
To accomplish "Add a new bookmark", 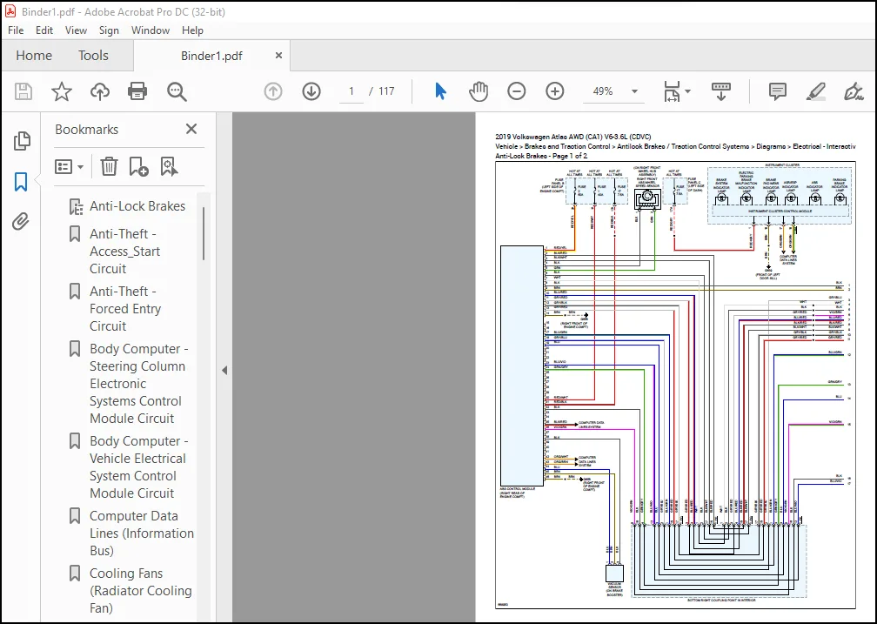I will (138, 167).
